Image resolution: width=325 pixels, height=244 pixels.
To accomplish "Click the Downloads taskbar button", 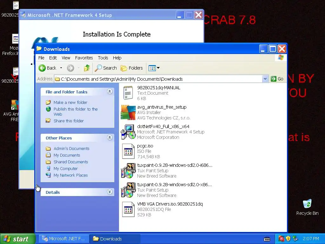I will [115, 239].
